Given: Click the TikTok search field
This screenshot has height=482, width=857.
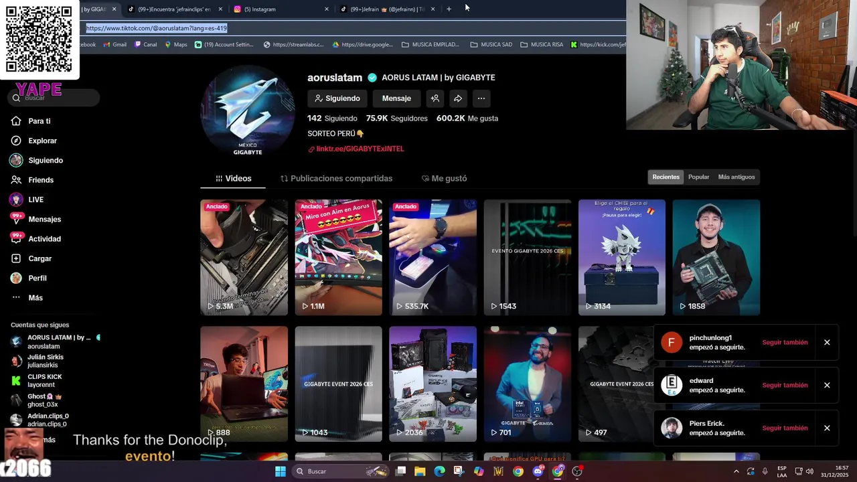Looking at the screenshot, I should [x=55, y=98].
